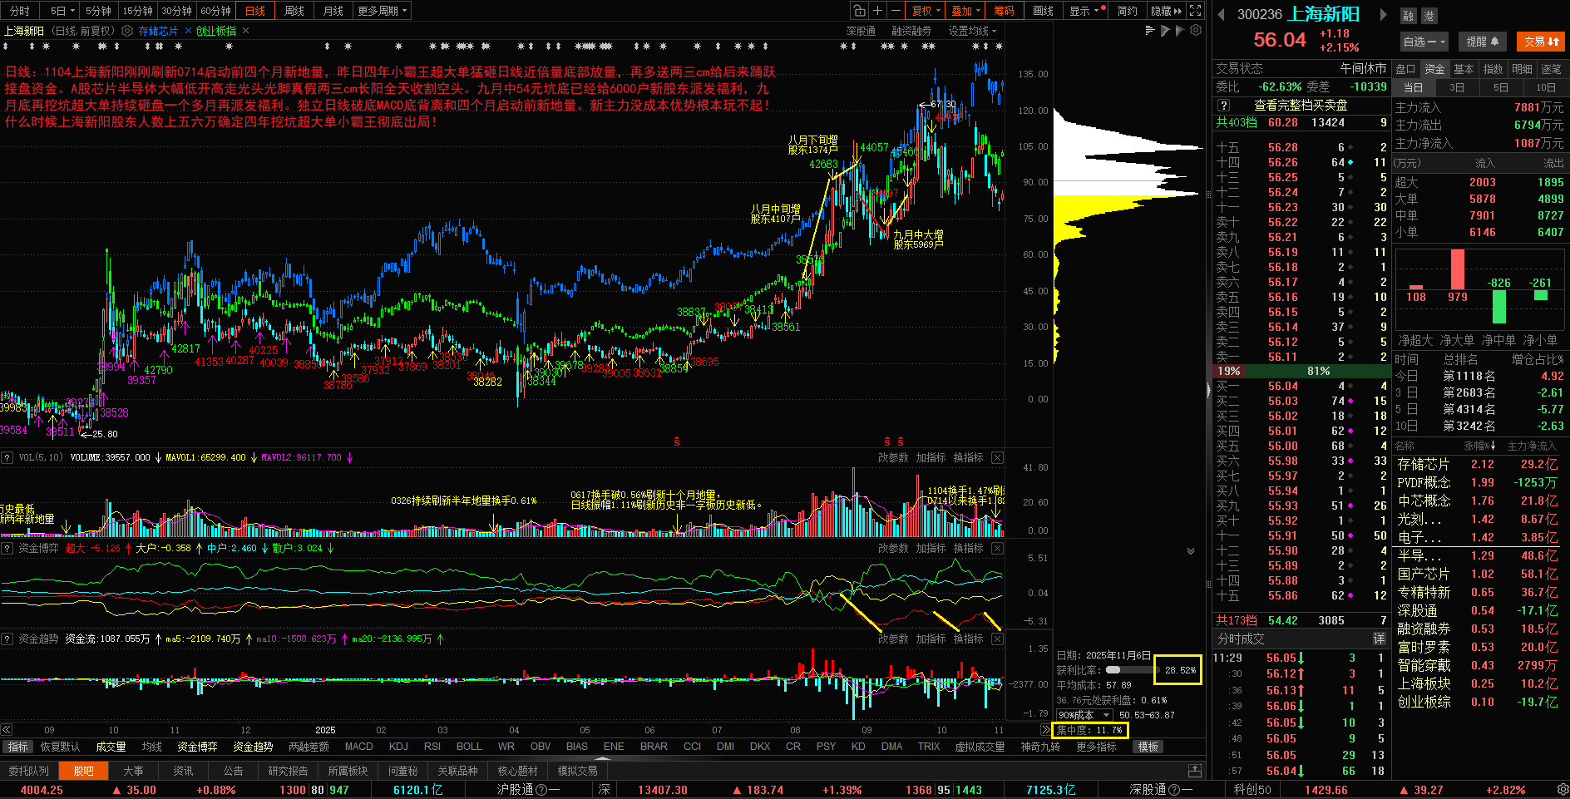The width and height of the screenshot is (1570, 799).
Task: Open the 资金 tab in right panel
Action: tap(1434, 69)
